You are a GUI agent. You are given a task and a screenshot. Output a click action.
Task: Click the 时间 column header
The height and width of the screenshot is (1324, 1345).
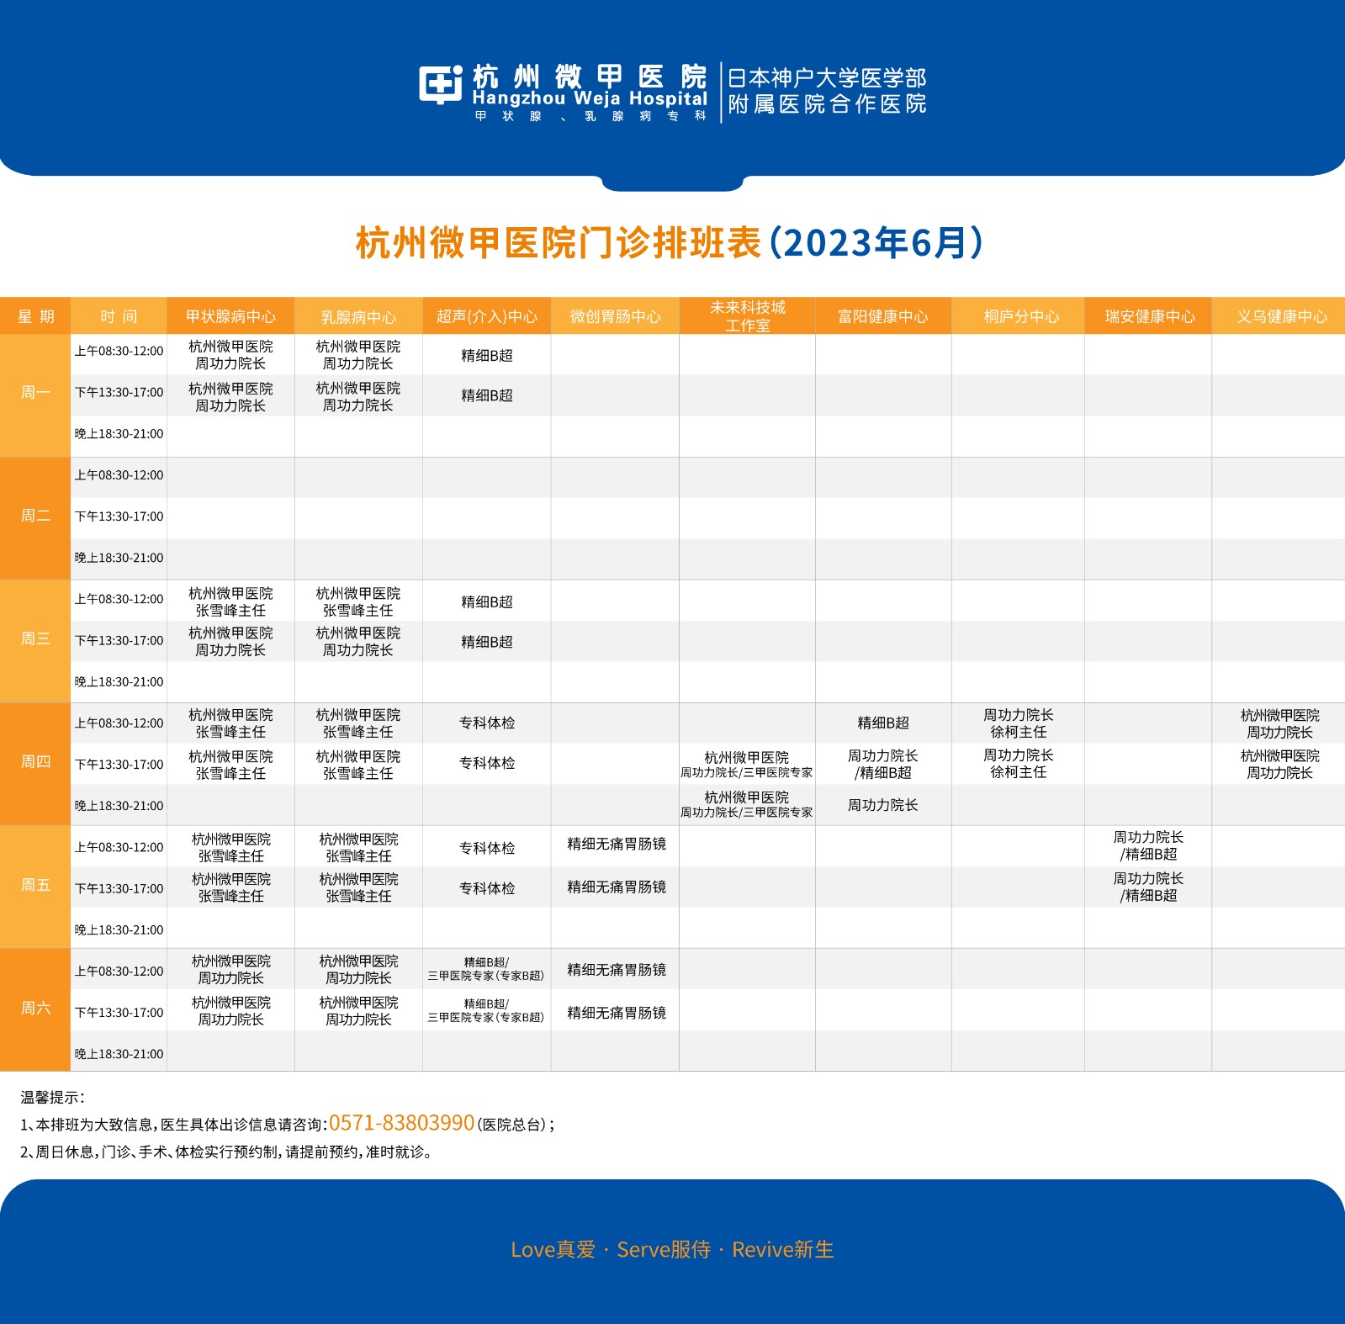point(119,316)
